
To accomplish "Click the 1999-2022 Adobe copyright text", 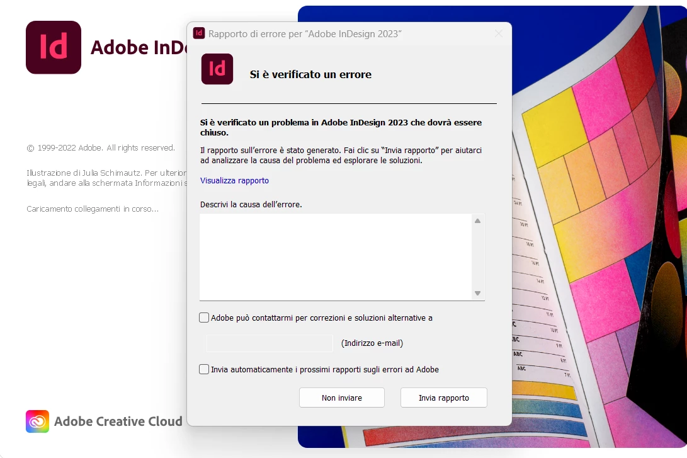I will click(x=101, y=148).
